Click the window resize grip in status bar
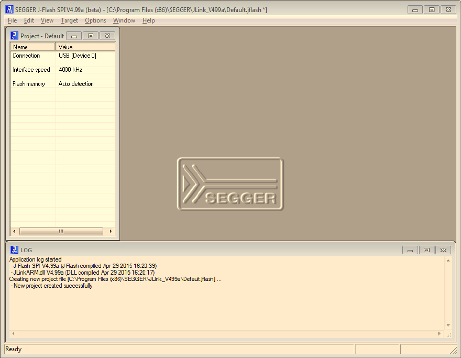Viewport: 461px width, 358px height. click(x=454, y=350)
